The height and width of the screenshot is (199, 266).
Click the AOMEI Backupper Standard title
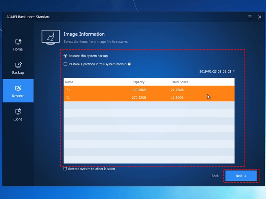(x=28, y=17)
